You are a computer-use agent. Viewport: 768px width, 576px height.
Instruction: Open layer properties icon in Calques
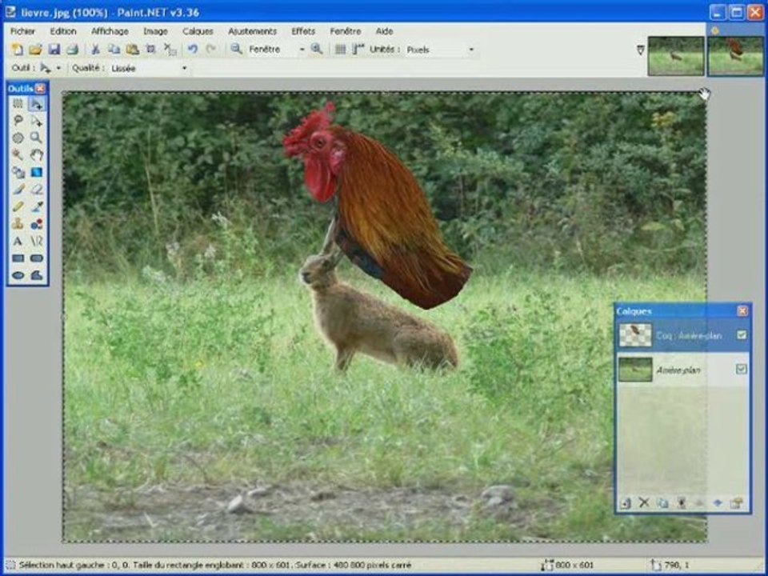(x=737, y=503)
